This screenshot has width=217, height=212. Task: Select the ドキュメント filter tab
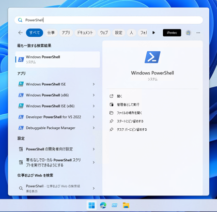click(85, 33)
